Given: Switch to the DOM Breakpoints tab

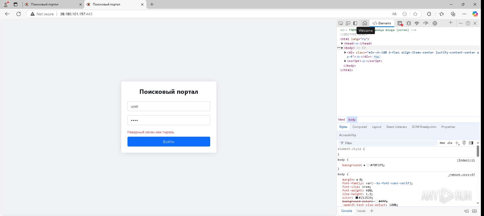Looking at the screenshot, I should [424, 127].
